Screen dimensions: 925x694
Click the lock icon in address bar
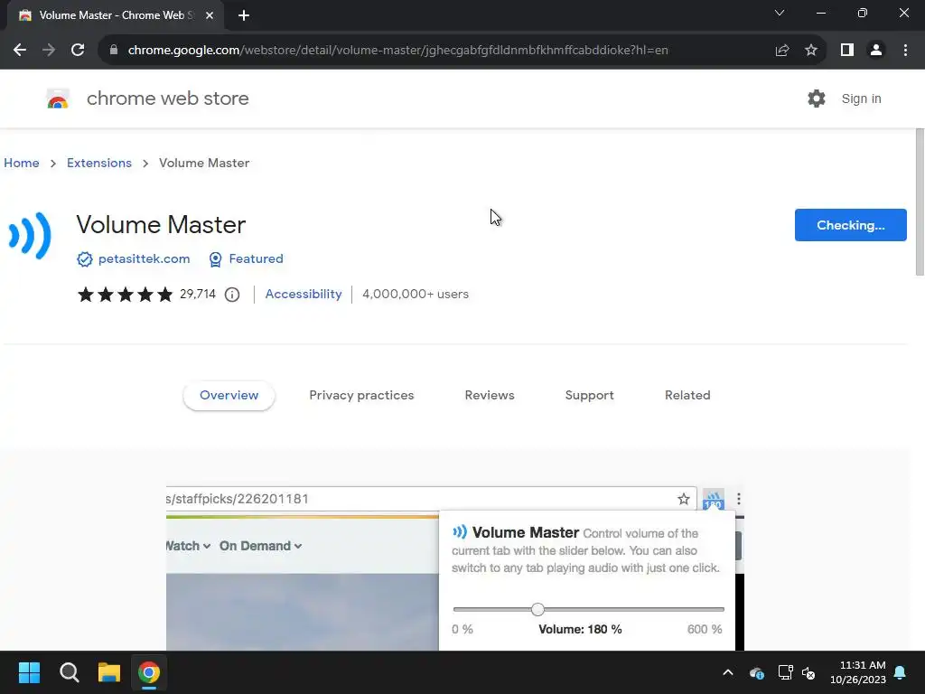coord(114,51)
